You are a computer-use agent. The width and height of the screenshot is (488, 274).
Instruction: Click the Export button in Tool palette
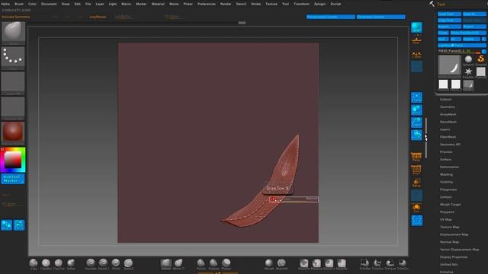tap(474, 27)
